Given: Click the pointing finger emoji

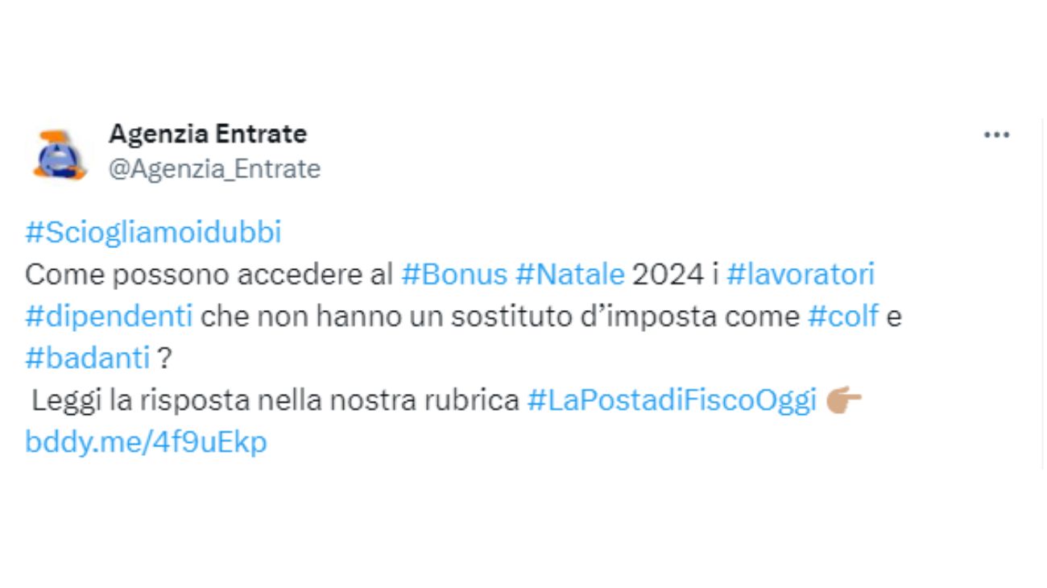Looking at the screenshot, I should [846, 399].
